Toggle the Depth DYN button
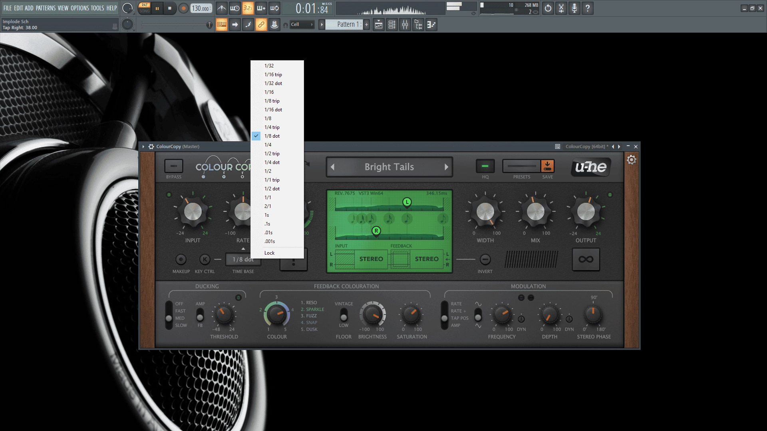Image resolution: width=767 pixels, height=431 pixels. pyautogui.click(x=569, y=319)
